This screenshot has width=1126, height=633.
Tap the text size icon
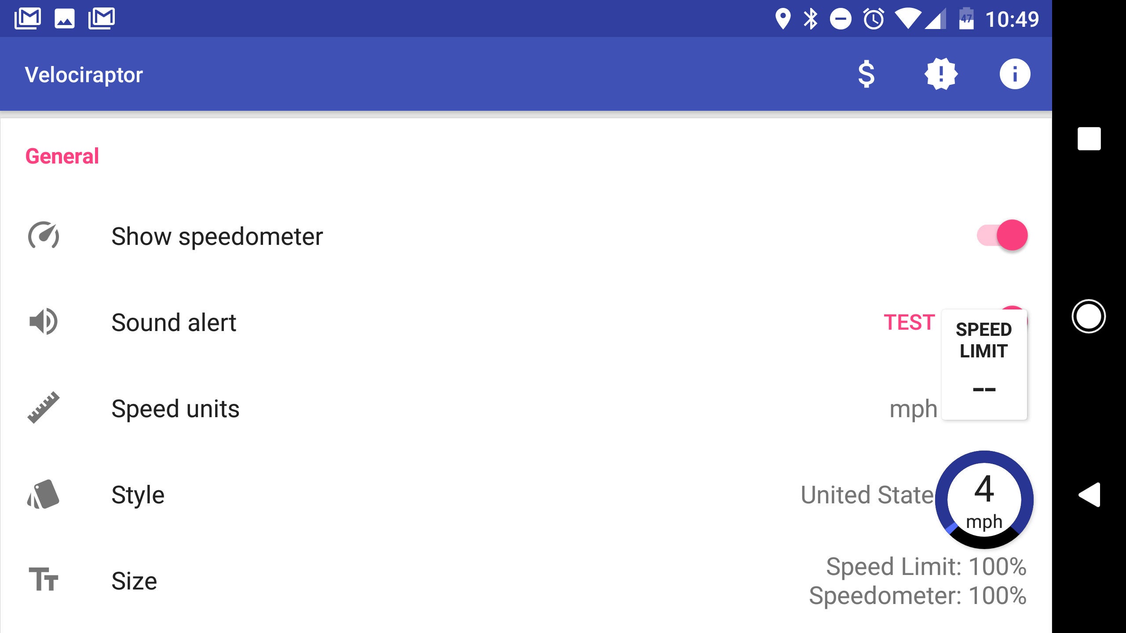(x=43, y=579)
